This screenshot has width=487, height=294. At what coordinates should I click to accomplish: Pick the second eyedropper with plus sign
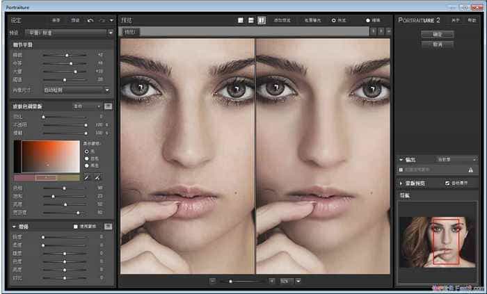[96, 178]
